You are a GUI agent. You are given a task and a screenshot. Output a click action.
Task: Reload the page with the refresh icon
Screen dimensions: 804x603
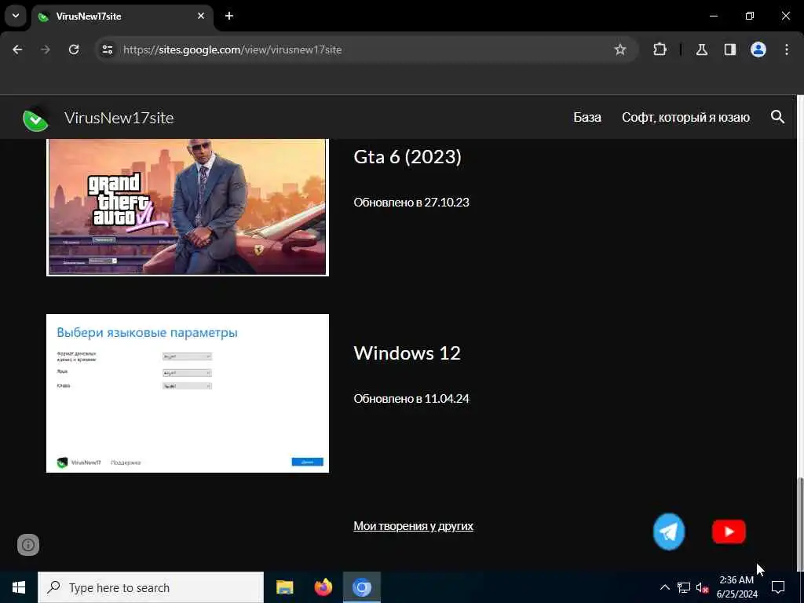coord(74,49)
